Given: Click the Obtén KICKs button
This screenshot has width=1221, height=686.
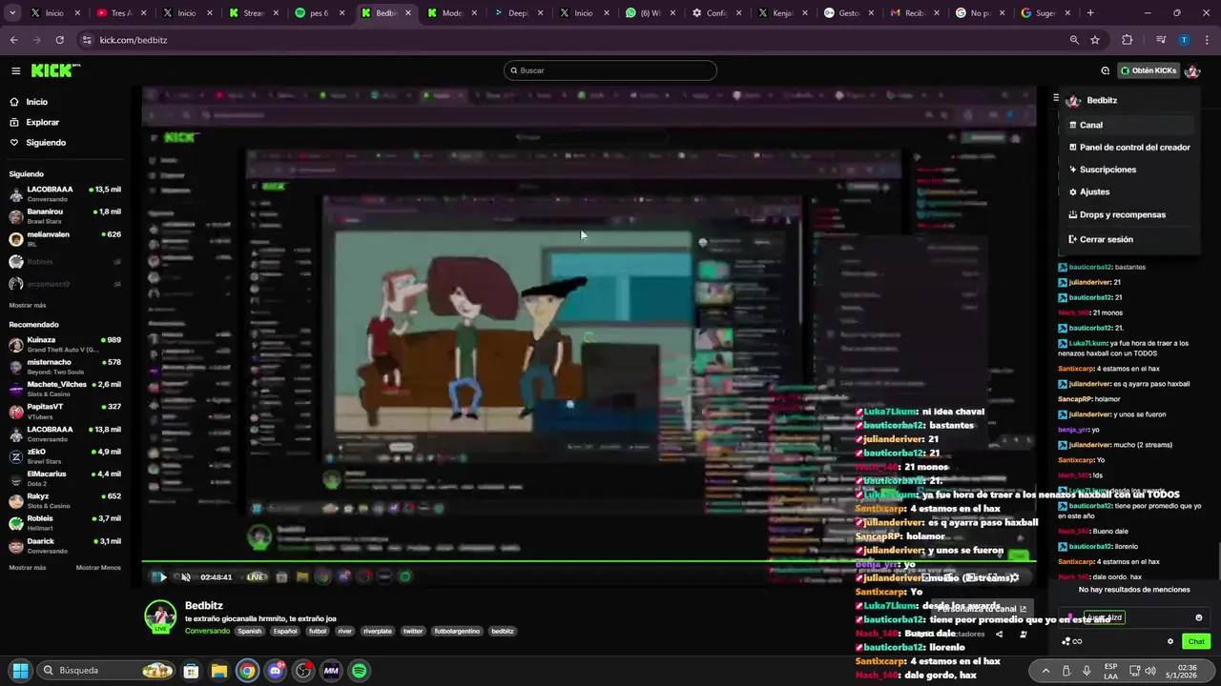Looking at the screenshot, I should pyautogui.click(x=1149, y=71).
